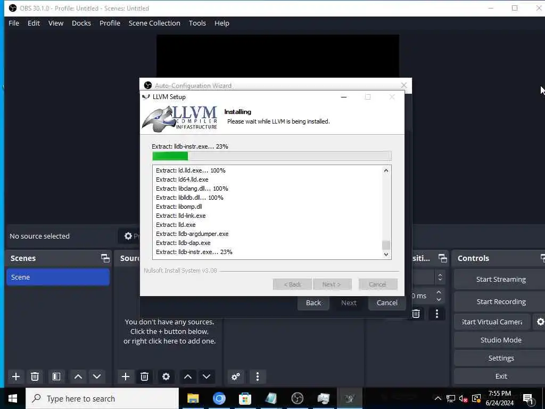Viewport: 545px width, 409px height.
Task: Click Back in the Auto-Configuration Wizard
Action: (313, 302)
